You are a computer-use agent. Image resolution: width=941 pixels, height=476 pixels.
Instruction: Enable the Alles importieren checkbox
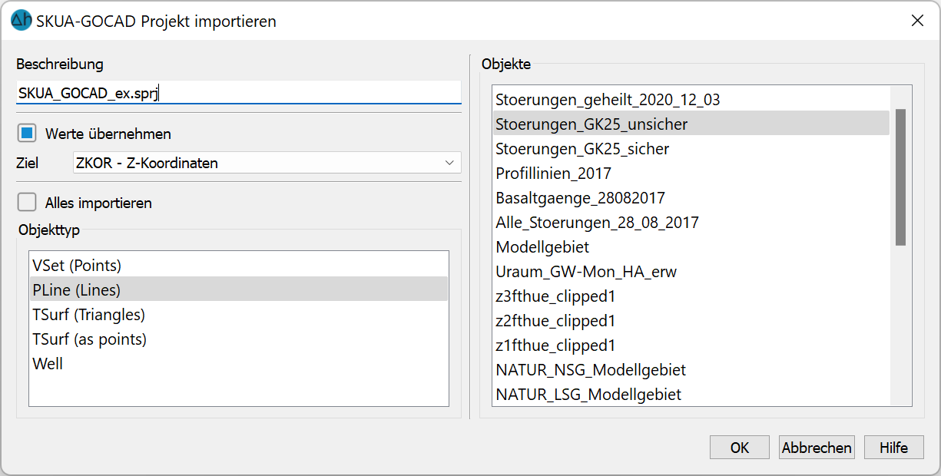28,203
